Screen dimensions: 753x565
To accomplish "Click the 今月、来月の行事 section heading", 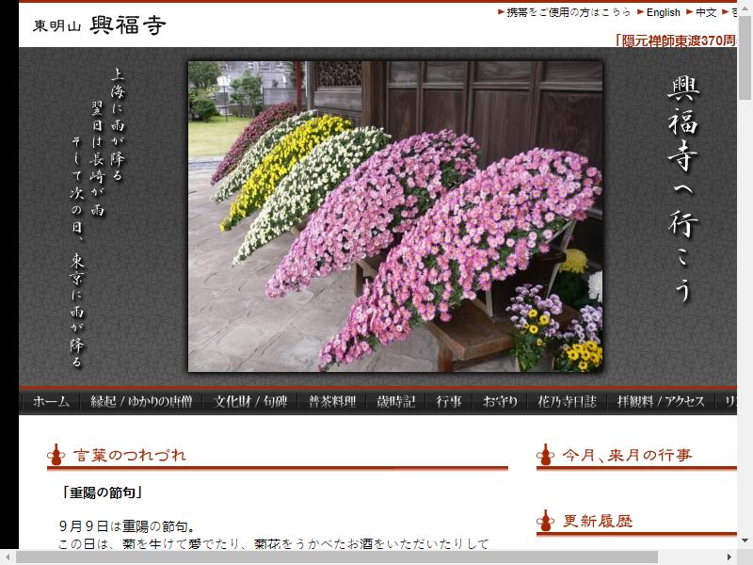I will tap(627, 455).
